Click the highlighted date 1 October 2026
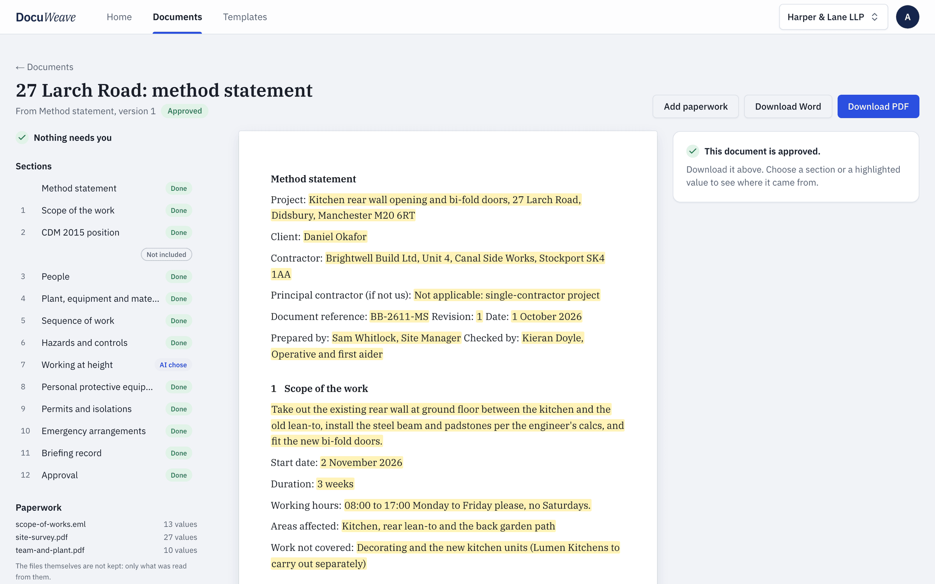 [547, 317]
